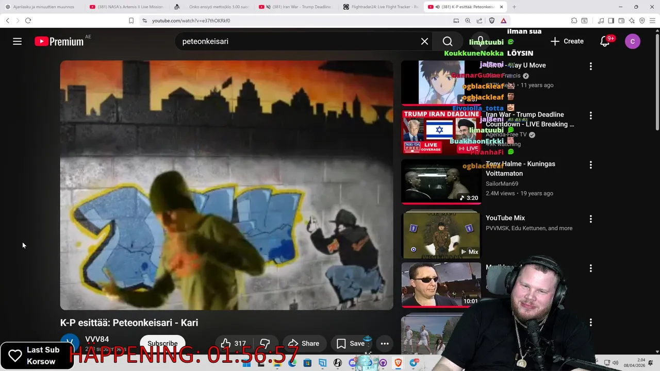Open SailorMan69 channel name
This screenshot has width=660, height=371.
[502, 183]
